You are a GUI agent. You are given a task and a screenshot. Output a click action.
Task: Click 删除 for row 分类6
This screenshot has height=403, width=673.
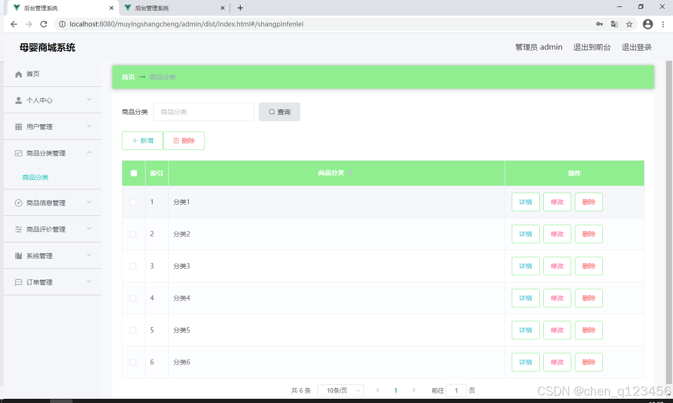point(589,362)
